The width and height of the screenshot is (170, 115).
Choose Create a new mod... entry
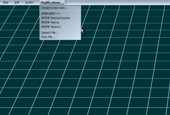[54, 8]
